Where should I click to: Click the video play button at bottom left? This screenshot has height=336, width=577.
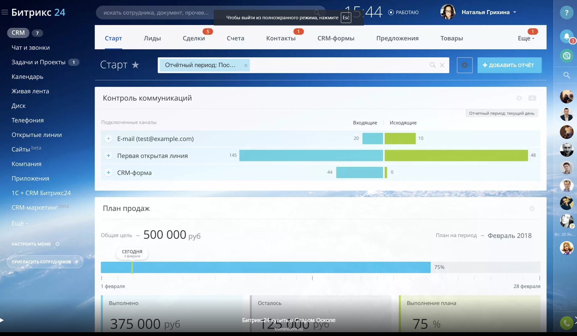pos(2,320)
